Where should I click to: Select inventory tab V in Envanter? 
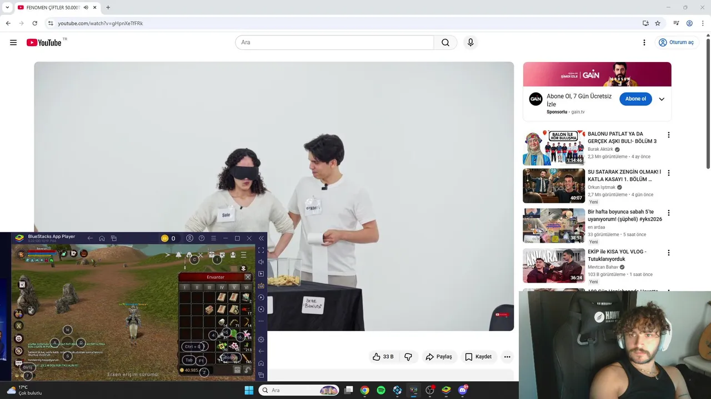click(234, 287)
